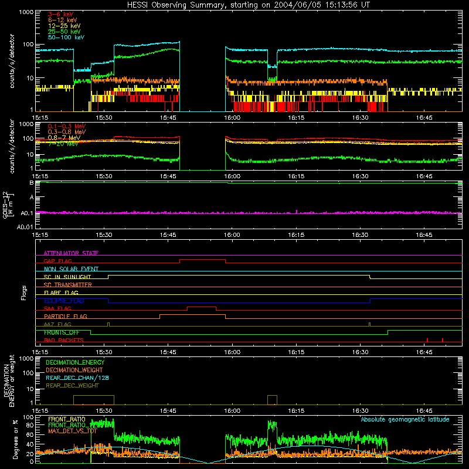The image size is (469, 469).
Task: Click the raised step on the SAA_FLAG line
Action: pos(202,307)
